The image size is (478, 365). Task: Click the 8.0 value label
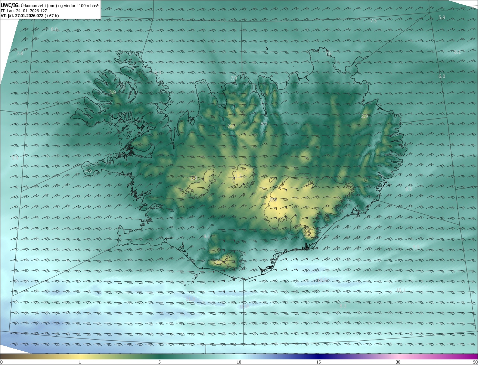[55, 29]
